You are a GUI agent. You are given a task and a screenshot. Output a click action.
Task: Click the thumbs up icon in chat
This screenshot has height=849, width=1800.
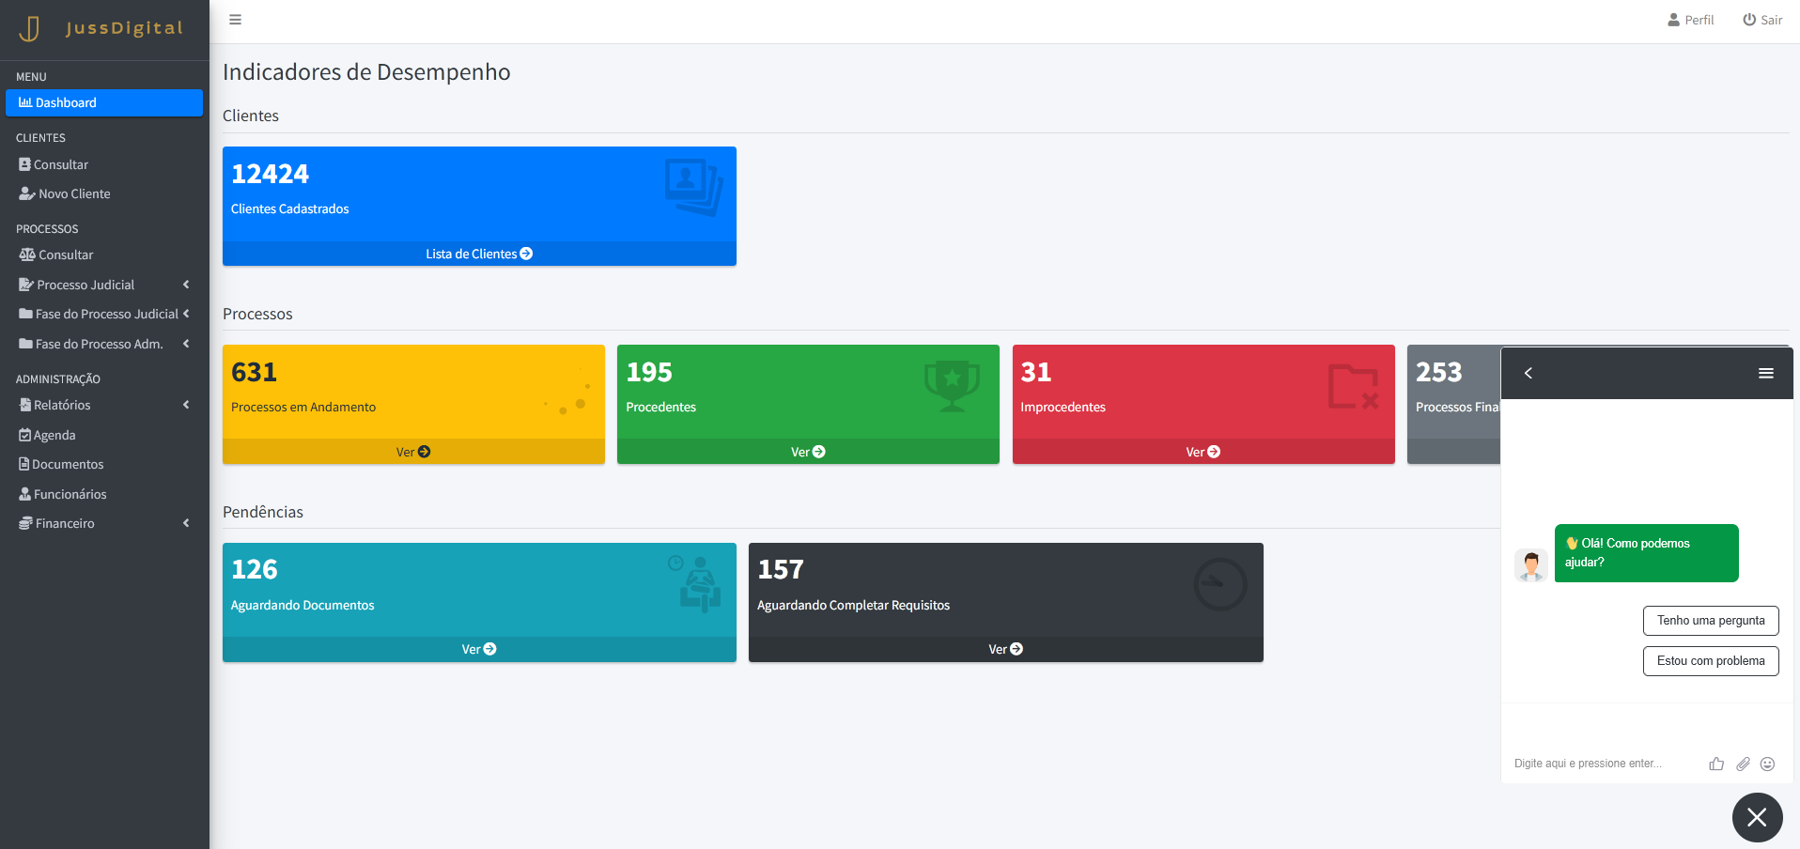click(1716, 764)
